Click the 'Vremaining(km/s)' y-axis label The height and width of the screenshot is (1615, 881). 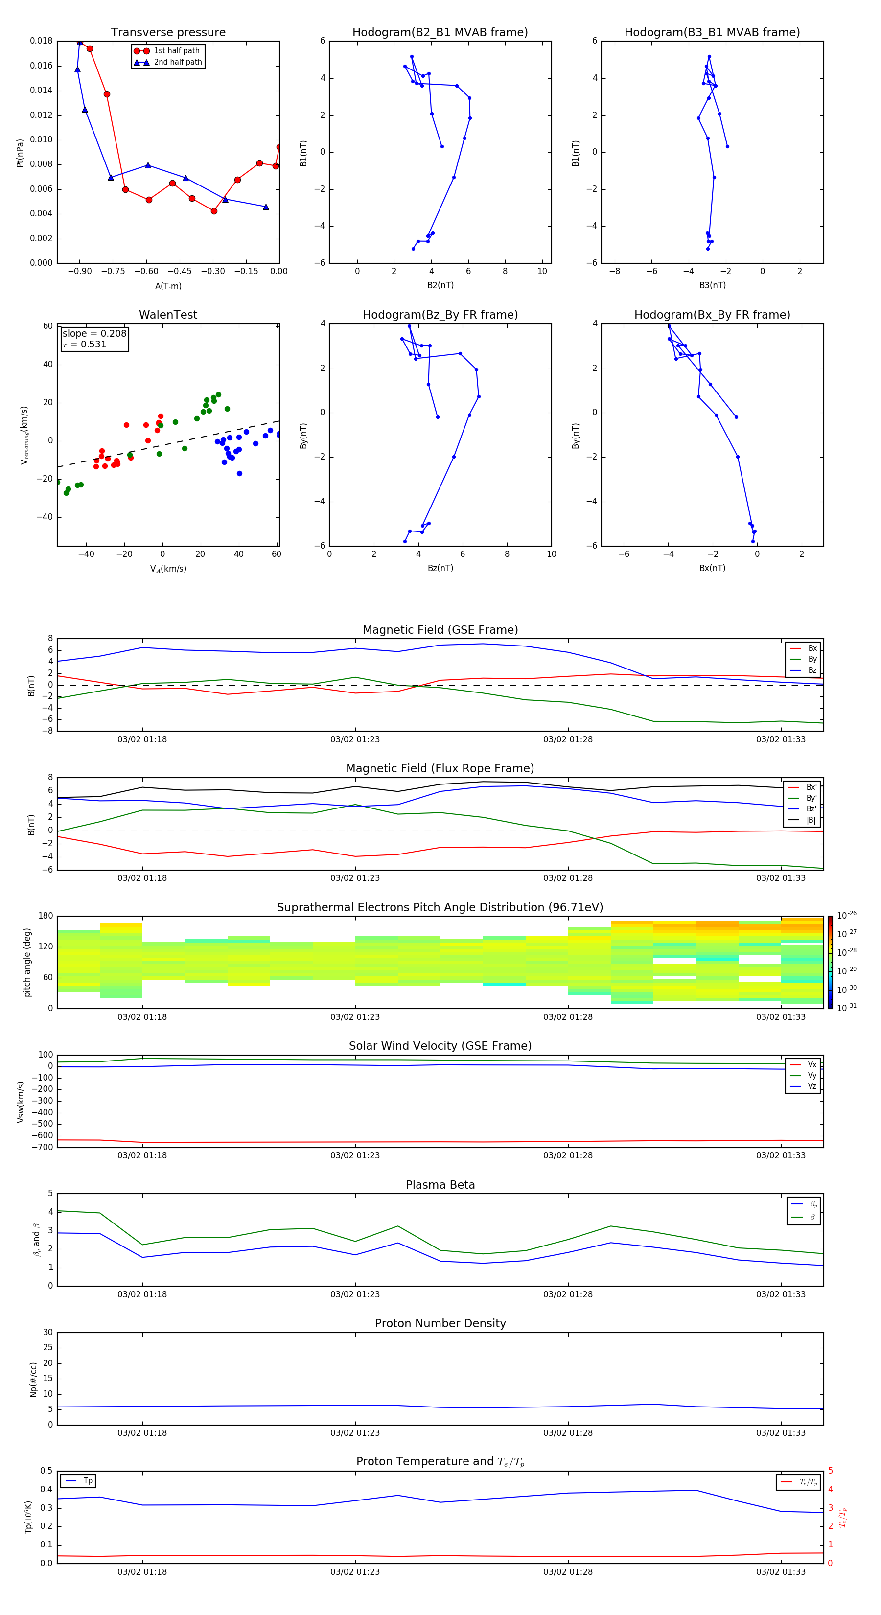[24, 435]
